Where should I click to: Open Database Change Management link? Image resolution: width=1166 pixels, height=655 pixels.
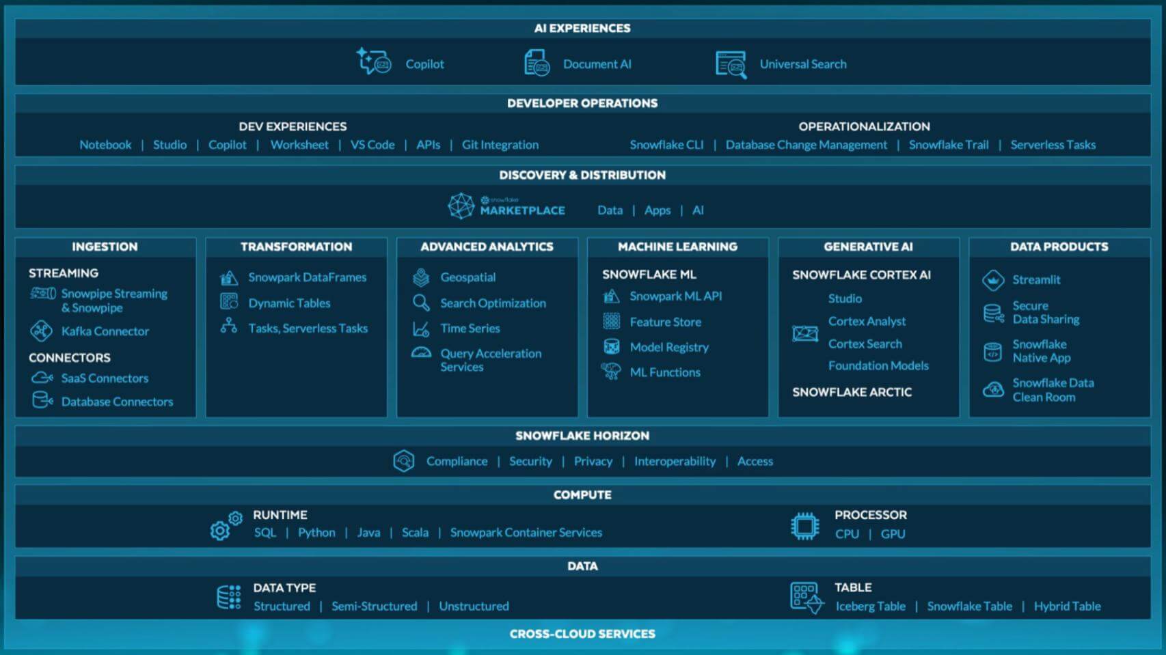pyautogui.click(x=806, y=145)
